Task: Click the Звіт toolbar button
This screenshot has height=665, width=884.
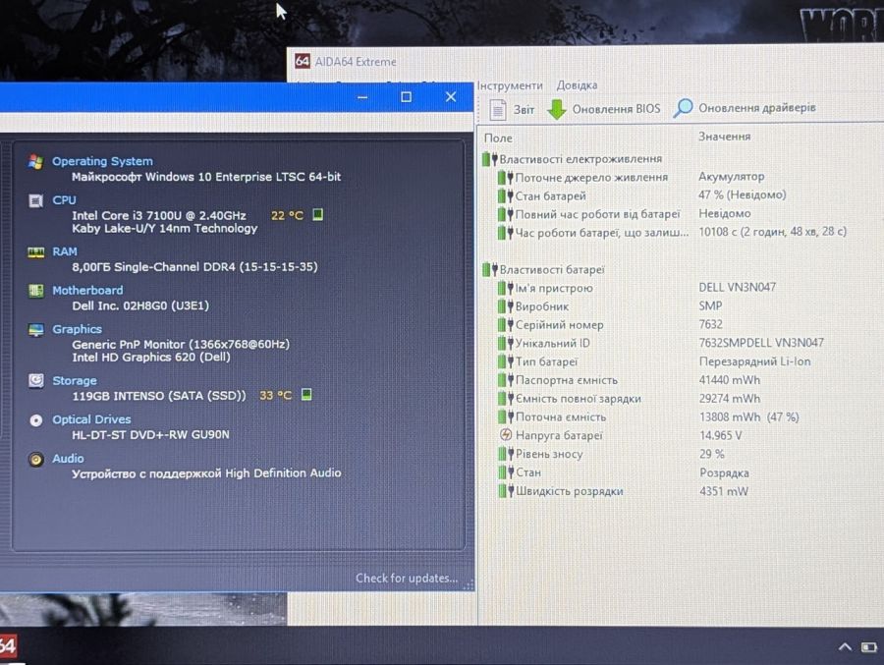Action: [512, 109]
